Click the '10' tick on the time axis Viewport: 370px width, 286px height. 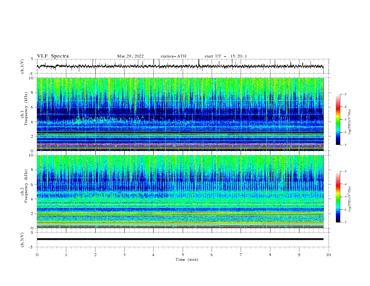coord(328,255)
